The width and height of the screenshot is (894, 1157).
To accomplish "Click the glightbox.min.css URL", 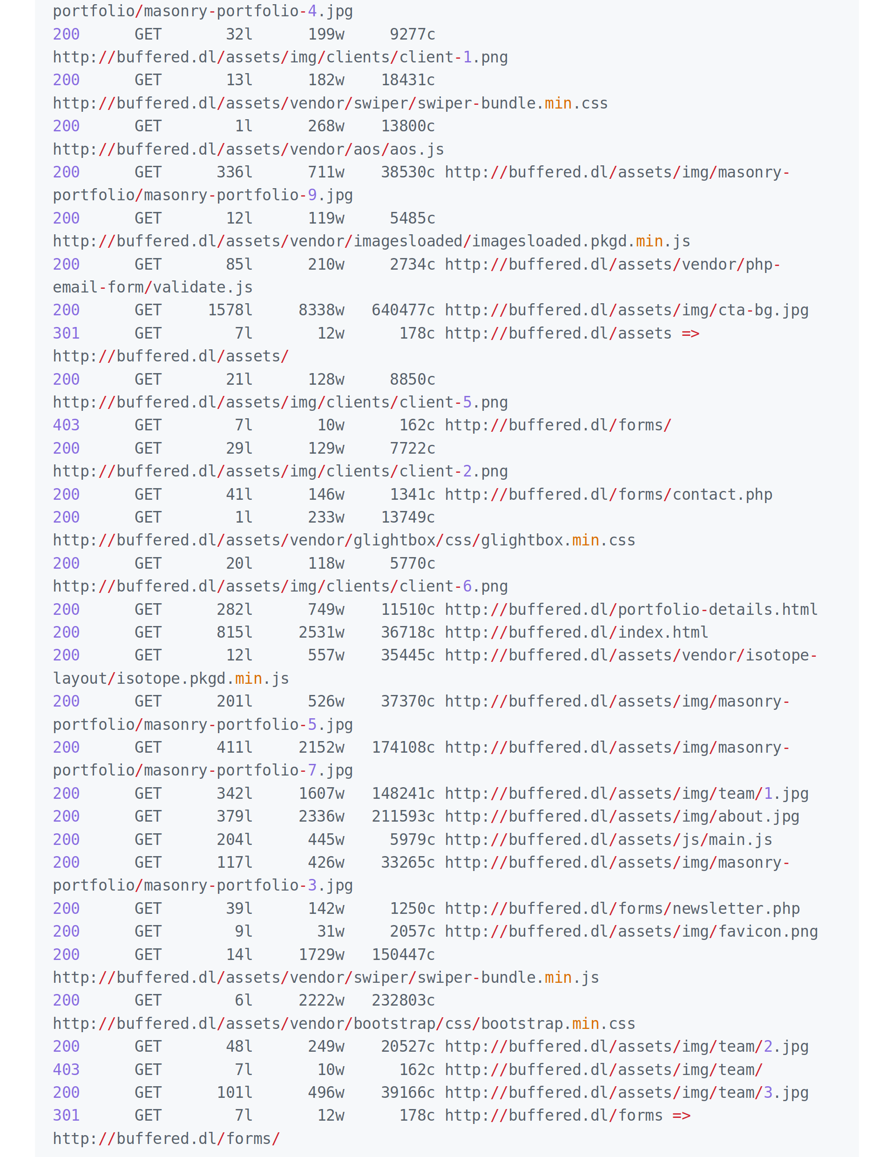I will coord(344,540).
